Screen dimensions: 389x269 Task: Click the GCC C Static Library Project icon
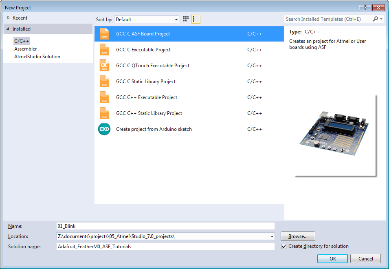(104, 82)
